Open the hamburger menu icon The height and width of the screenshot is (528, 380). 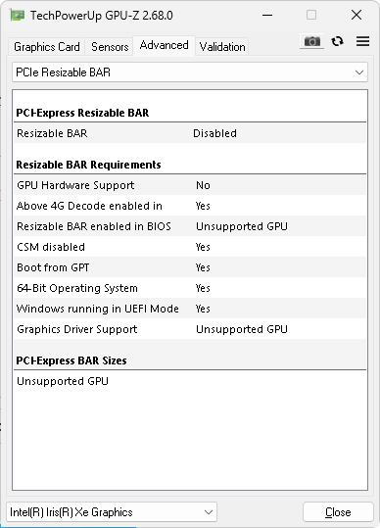tap(362, 41)
